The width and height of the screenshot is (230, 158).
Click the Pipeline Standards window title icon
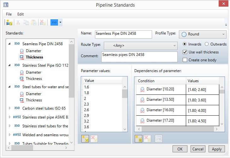click(6, 5)
